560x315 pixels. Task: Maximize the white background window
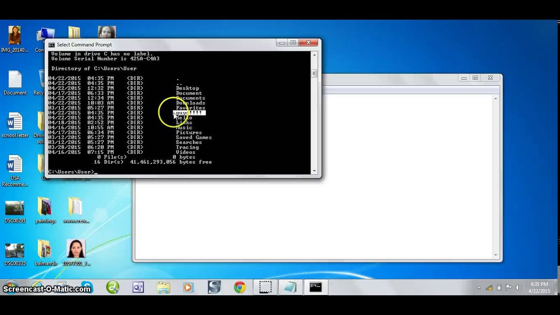tap(475, 78)
